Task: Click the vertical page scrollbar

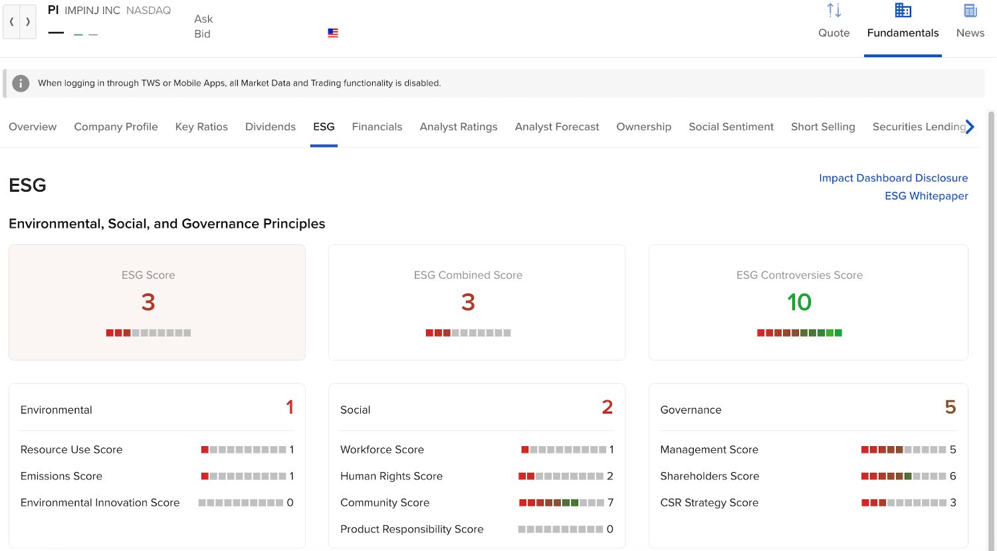Action: click(x=992, y=331)
